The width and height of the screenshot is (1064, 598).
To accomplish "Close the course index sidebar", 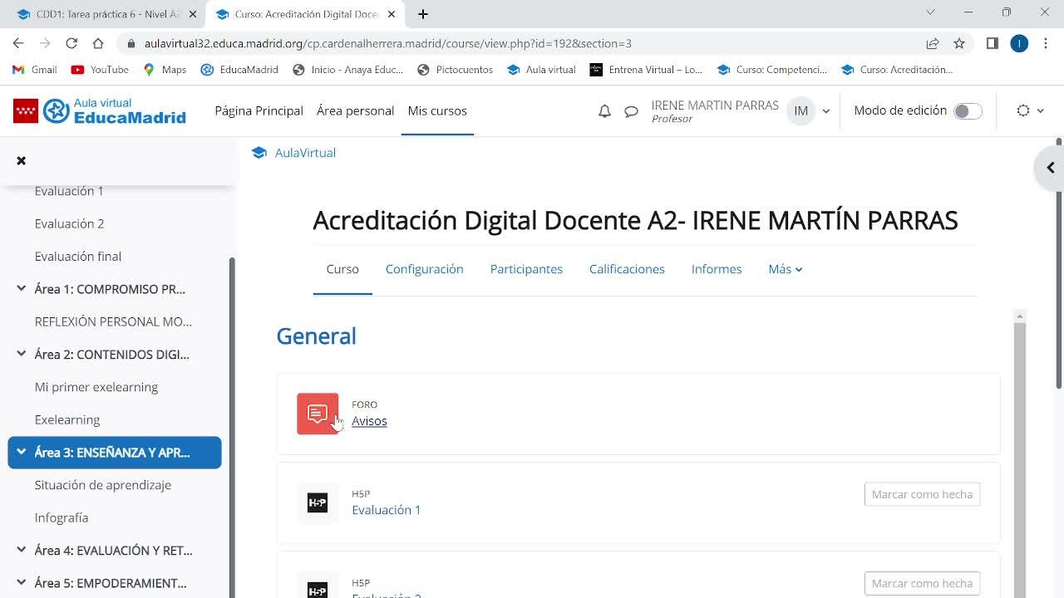I will [x=22, y=160].
